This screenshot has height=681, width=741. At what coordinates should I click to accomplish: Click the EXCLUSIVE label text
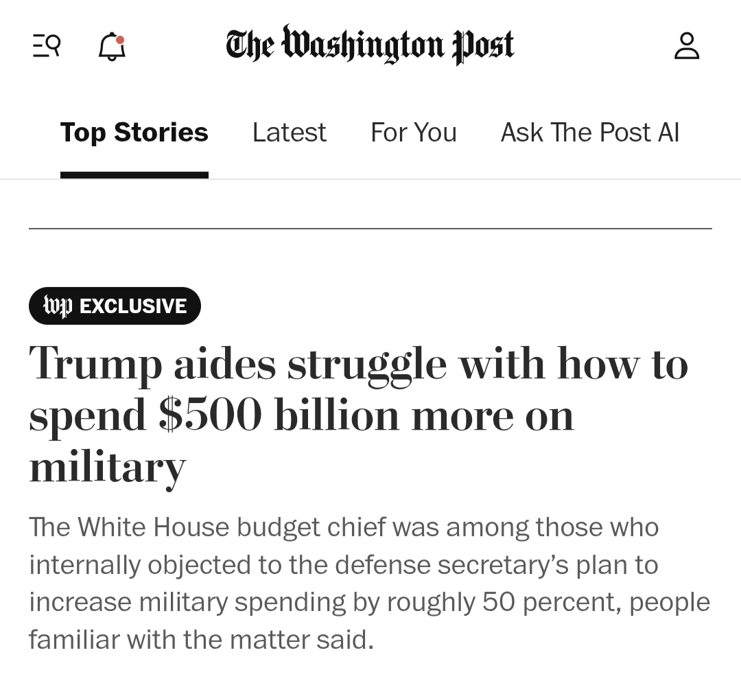tap(133, 306)
